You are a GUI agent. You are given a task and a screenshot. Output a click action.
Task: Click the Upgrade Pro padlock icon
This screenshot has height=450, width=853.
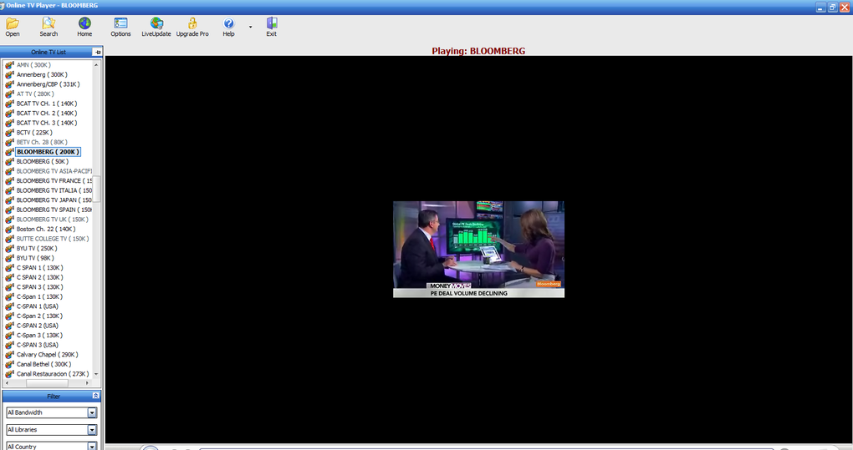192,27
